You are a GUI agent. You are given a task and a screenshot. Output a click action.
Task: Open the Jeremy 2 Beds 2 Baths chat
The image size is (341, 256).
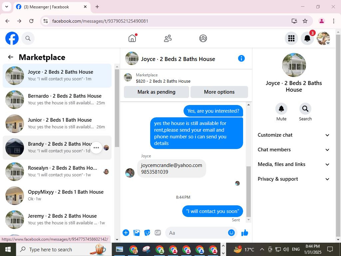(x=57, y=219)
